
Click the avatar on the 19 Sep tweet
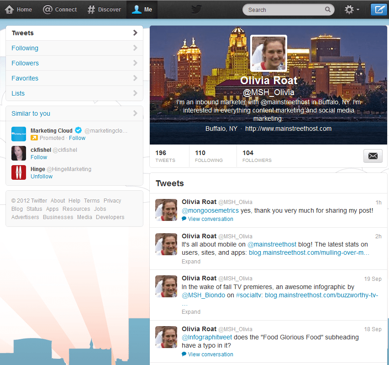[x=166, y=286]
